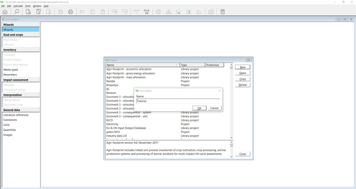Screen dimensions: 356x189
Task: Click Delete button in Projects window
Action: point(243,85)
